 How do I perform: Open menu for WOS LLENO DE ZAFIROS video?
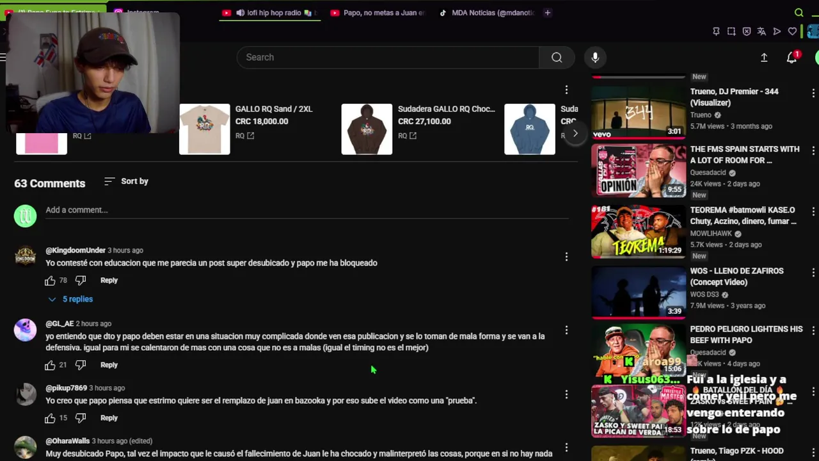813,272
